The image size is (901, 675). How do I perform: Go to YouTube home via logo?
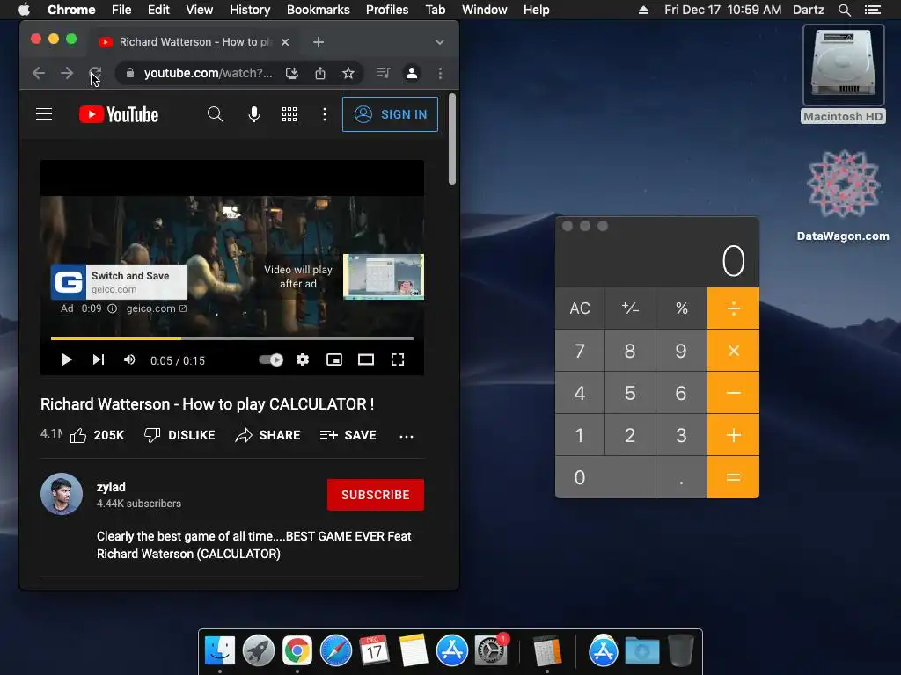[119, 114]
